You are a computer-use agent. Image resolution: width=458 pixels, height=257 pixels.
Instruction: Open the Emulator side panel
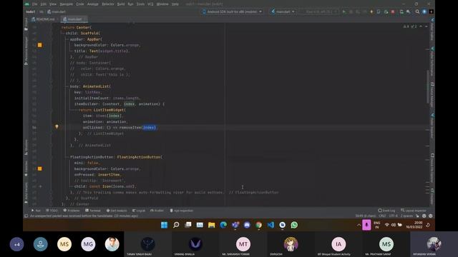coord(432,196)
